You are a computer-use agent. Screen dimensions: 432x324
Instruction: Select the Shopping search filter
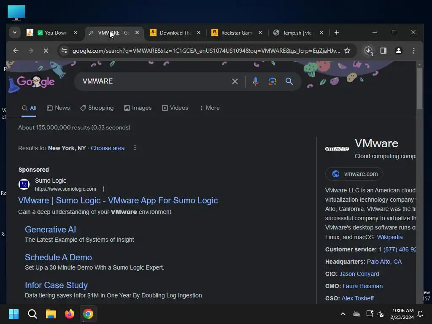(x=97, y=108)
